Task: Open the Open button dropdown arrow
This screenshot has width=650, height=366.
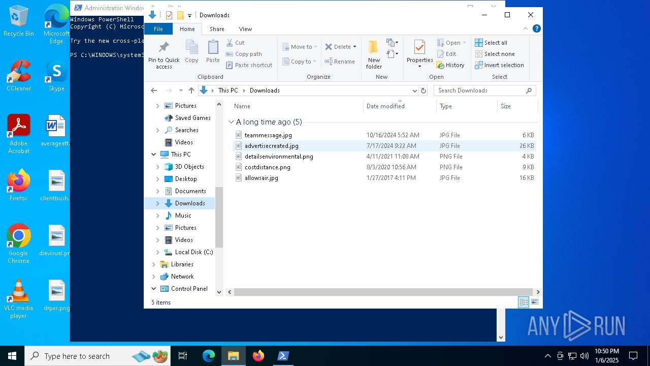Action: (464, 43)
